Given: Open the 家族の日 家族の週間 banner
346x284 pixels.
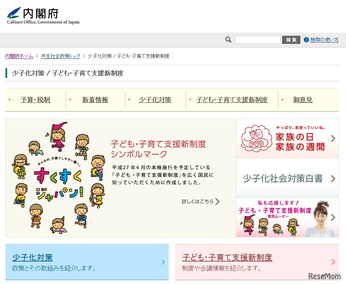Looking at the screenshot, I should 287,138.
